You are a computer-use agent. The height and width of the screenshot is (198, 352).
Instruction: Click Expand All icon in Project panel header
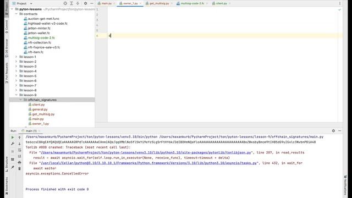pyautogui.click(x=71, y=3)
